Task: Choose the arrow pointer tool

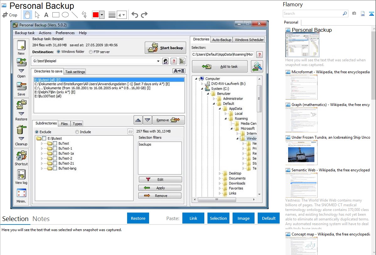Action: tap(37, 15)
